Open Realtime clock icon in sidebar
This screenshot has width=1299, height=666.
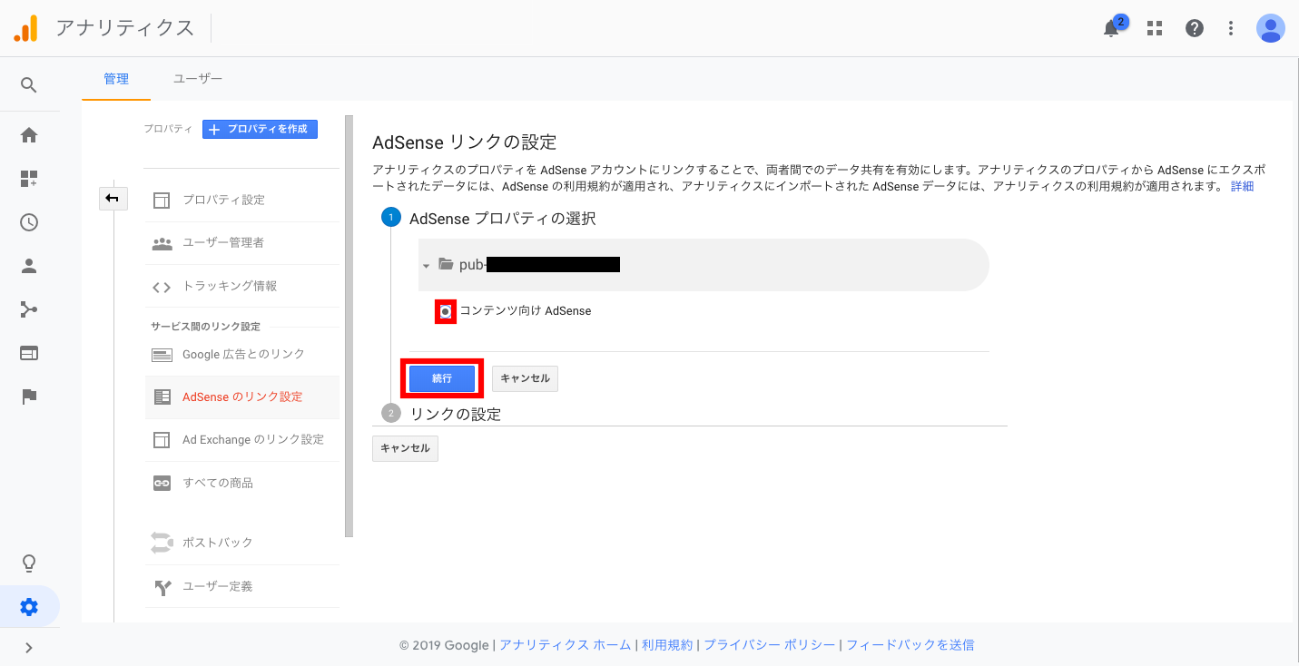29,222
